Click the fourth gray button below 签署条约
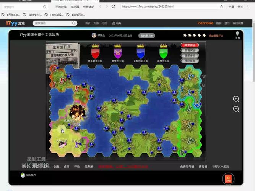Viewport: 255px width, 191px height. (x=190, y=61)
